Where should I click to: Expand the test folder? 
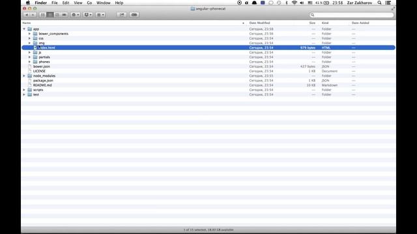(x=24, y=94)
